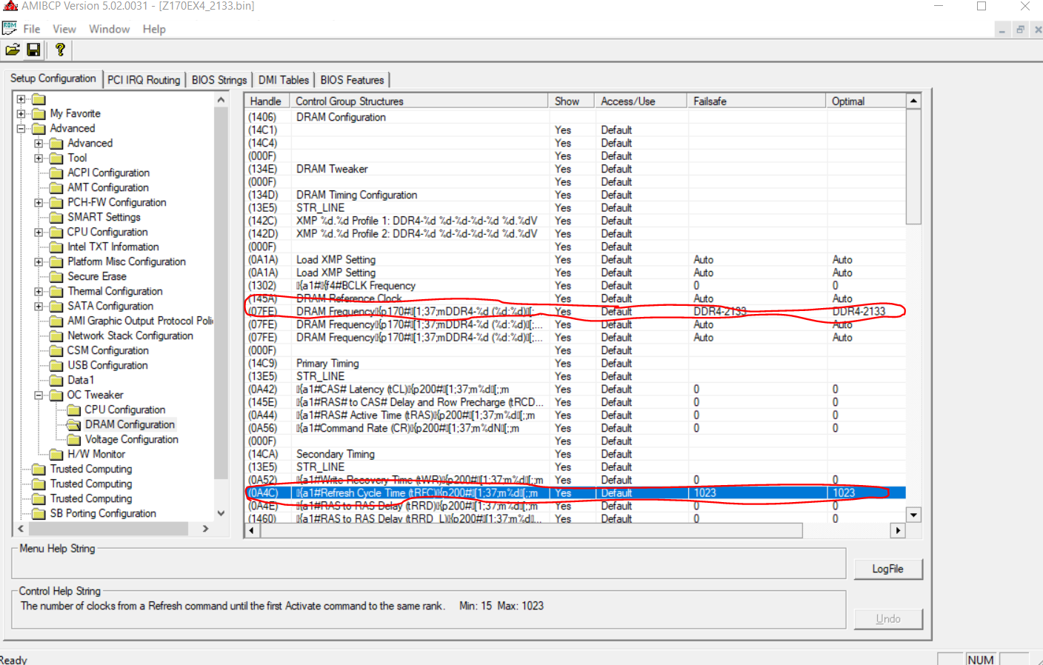Click the settings list scroll-right arrow
The height and width of the screenshot is (665, 1043).
click(898, 530)
